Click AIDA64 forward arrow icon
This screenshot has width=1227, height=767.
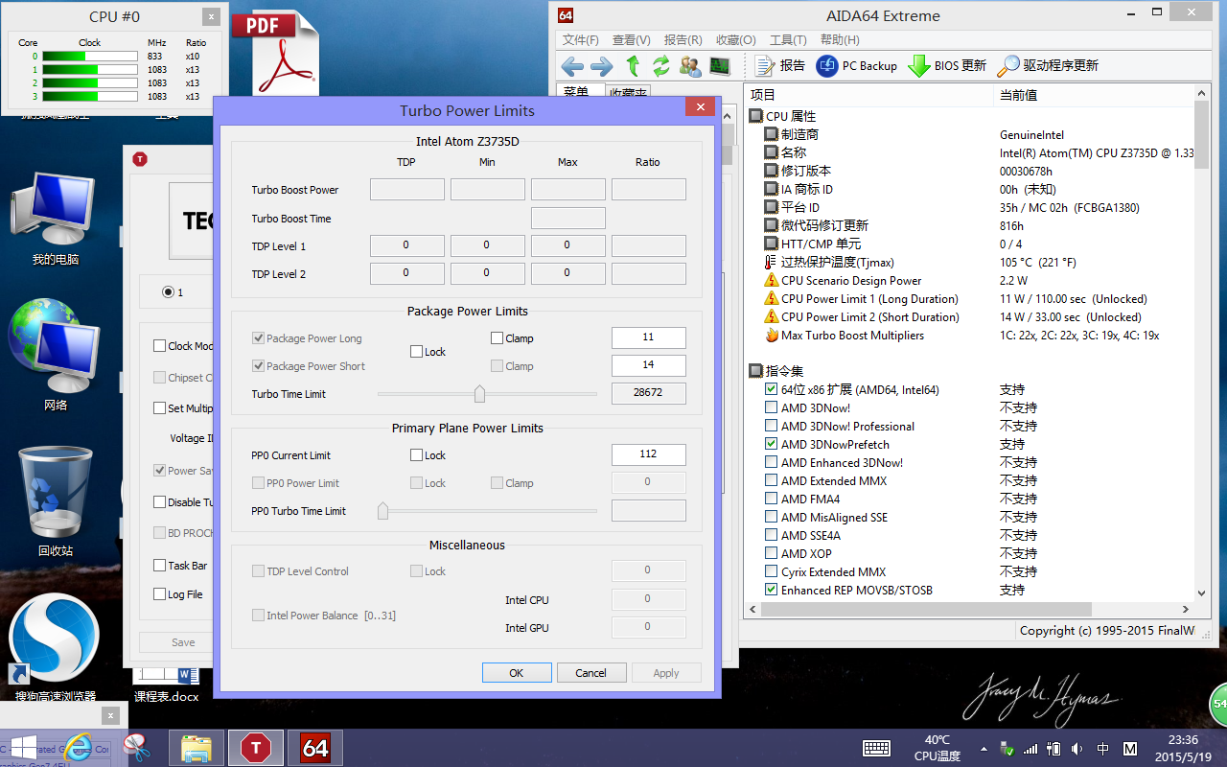click(x=602, y=66)
